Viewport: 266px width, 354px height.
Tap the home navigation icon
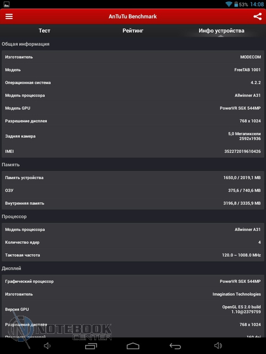pyautogui.click(x=133, y=346)
